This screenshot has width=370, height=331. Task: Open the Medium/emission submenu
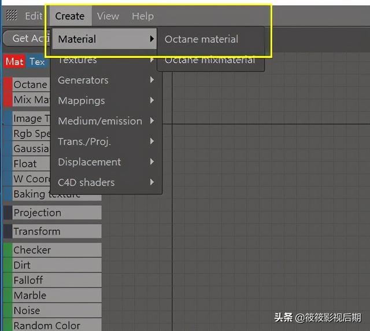coord(106,121)
